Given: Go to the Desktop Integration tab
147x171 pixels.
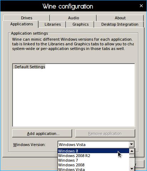Looking at the screenshot, I should coord(120,24).
